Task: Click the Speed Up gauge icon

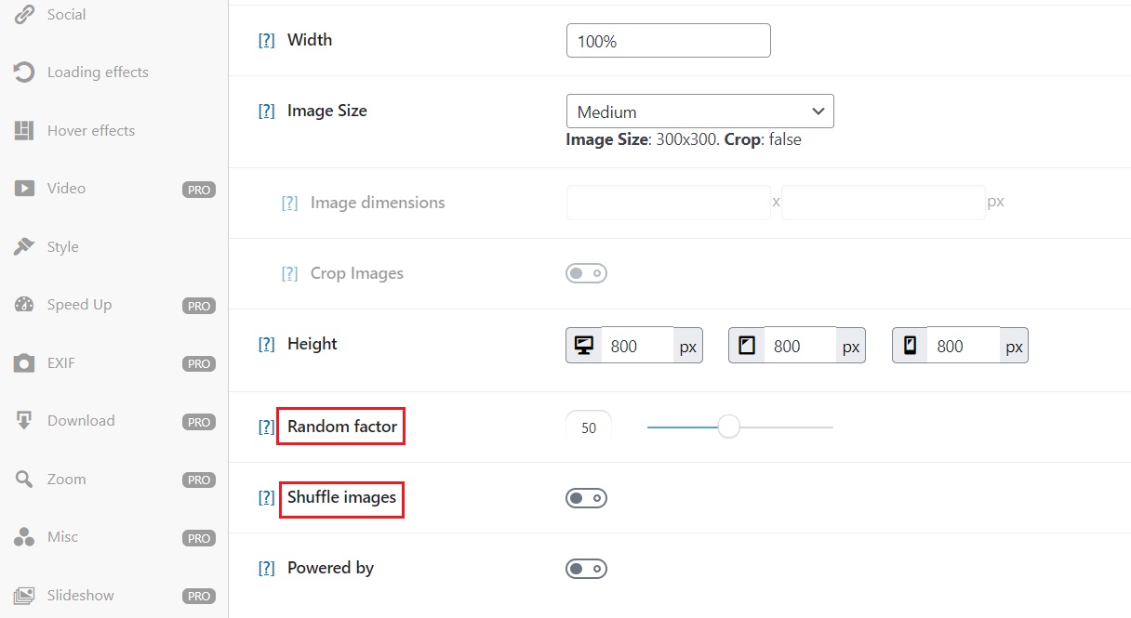Action: click(x=23, y=305)
